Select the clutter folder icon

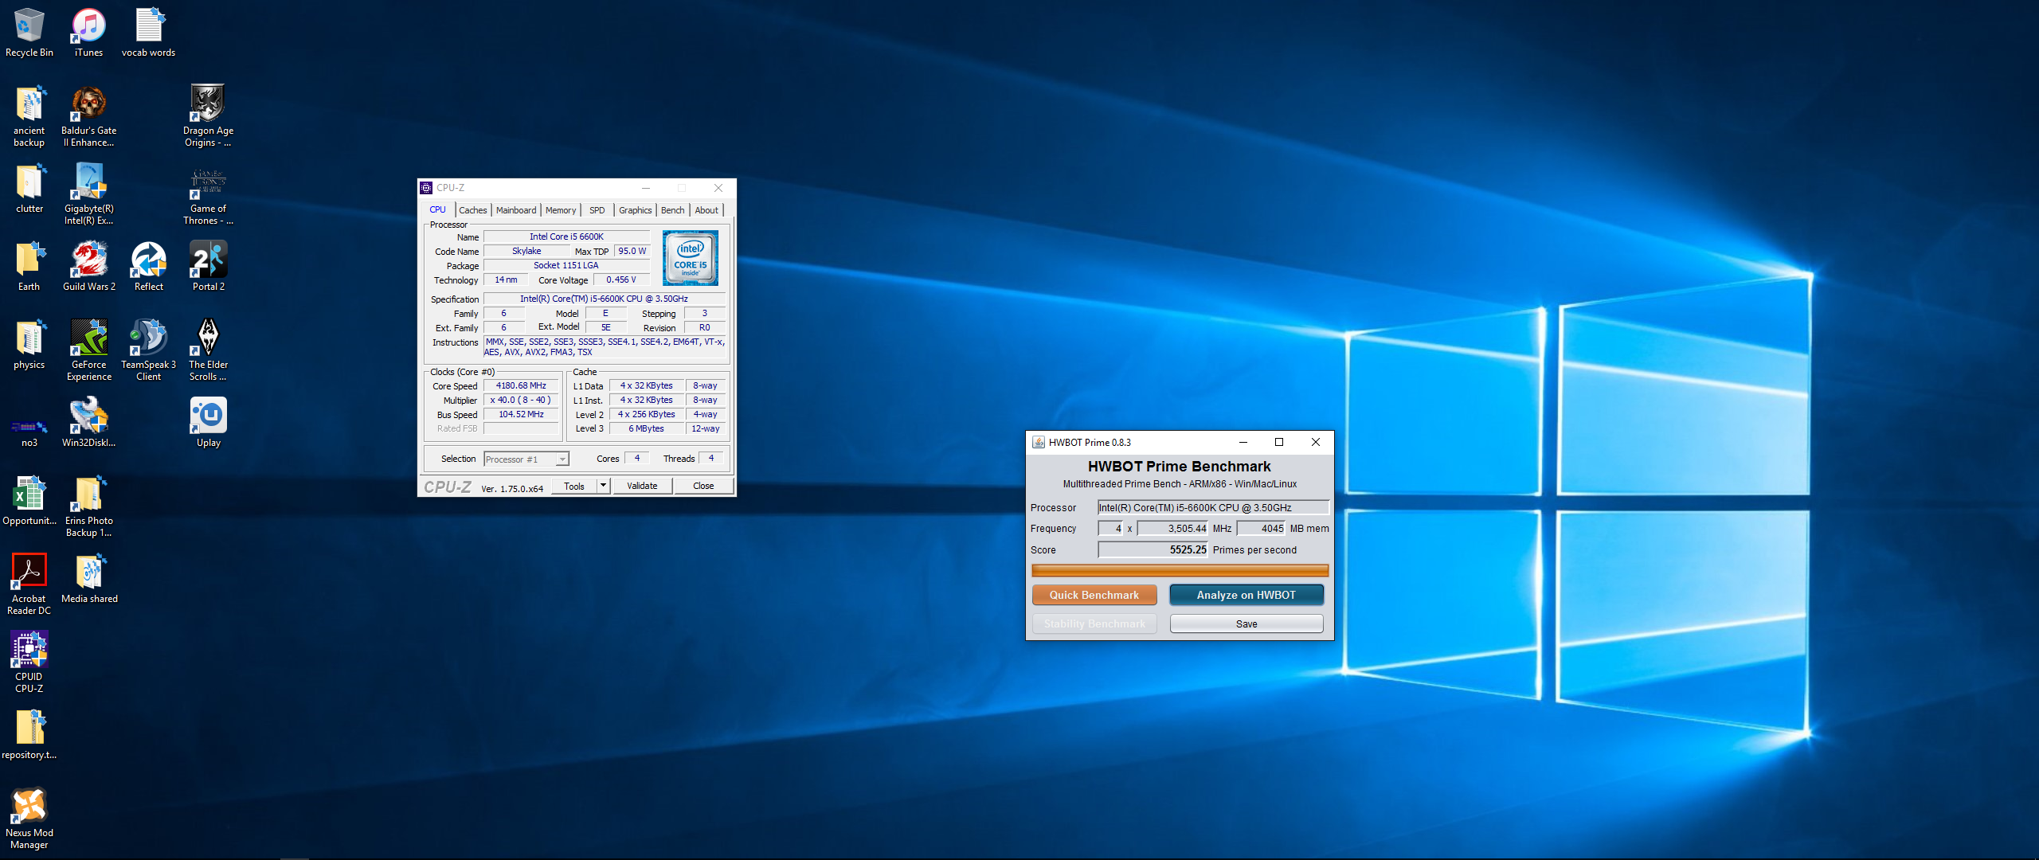[29, 189]
